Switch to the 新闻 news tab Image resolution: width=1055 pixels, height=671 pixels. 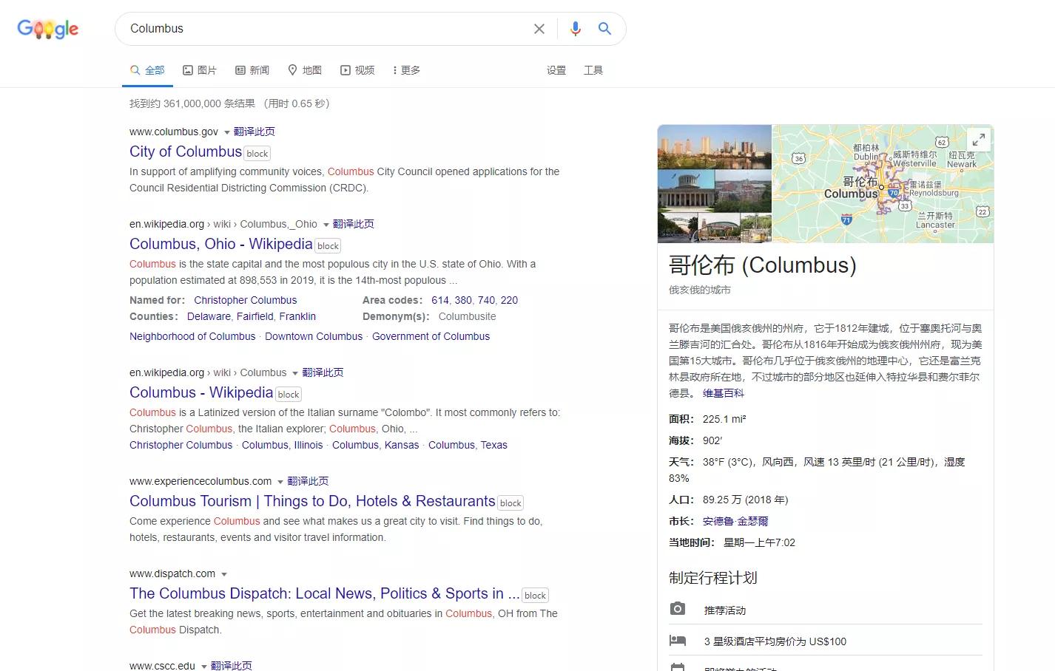(252, 70)
